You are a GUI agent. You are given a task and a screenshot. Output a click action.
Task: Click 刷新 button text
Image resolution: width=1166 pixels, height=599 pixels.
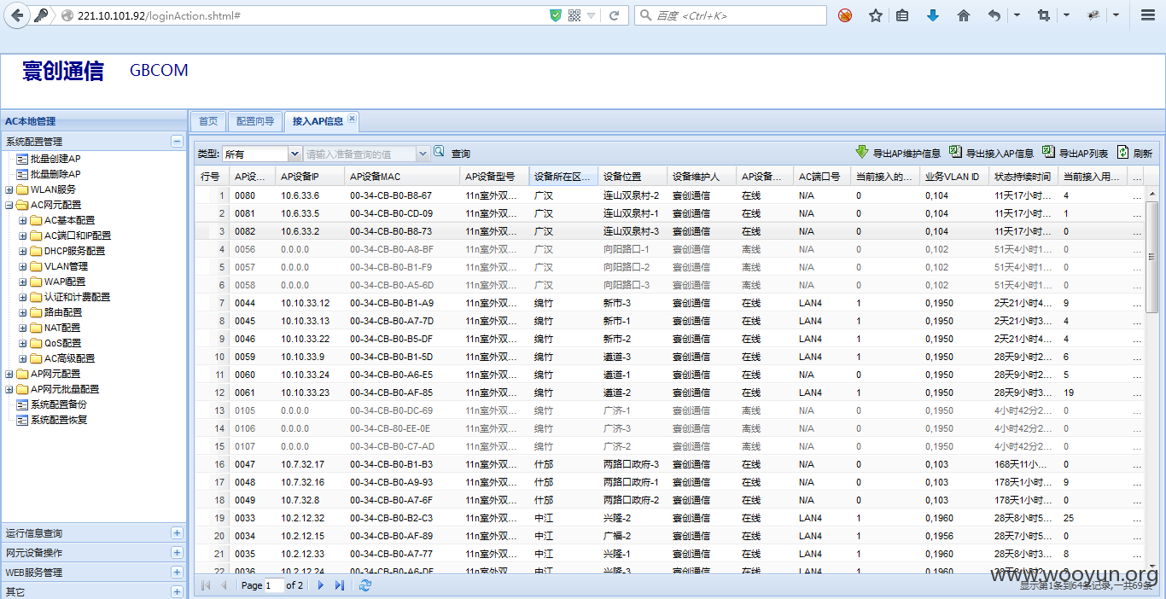pos(1143,154)
